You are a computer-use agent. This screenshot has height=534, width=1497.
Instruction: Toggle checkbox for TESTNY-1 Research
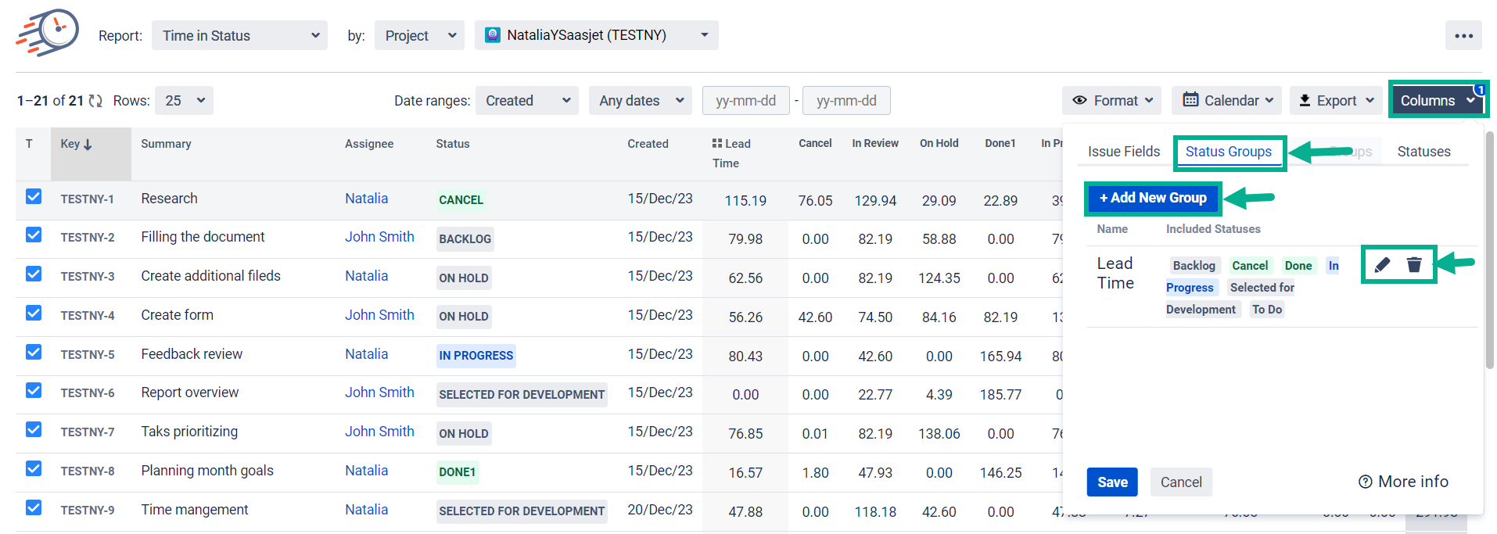pyautogui.click(x=34, y=196)
